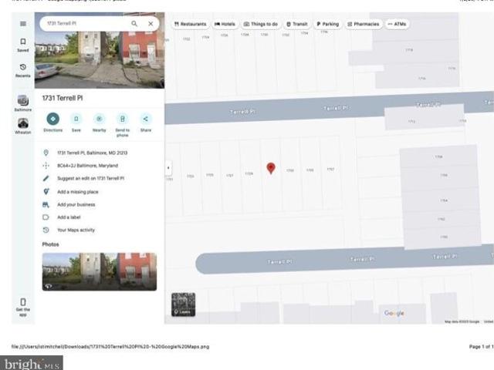
Task: Click the Google logo on the map
Action: point(394,313)
